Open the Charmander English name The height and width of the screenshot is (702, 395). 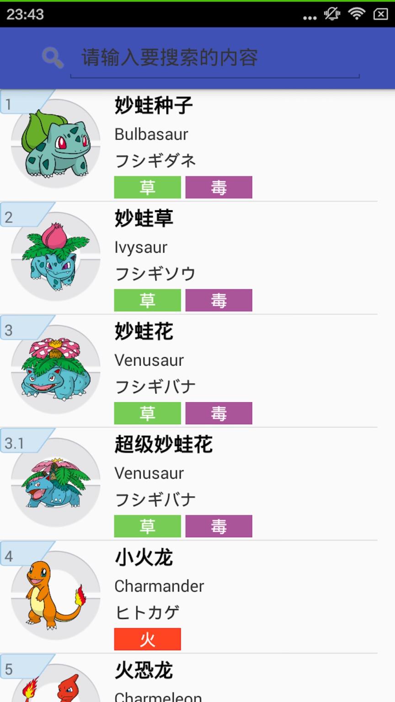(x=159, y=586)
